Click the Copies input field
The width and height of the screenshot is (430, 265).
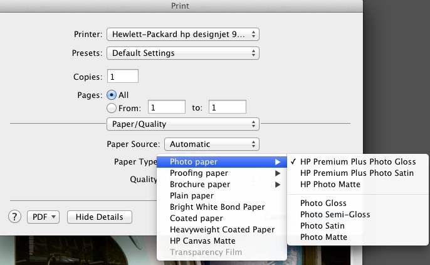pos(123,77)
